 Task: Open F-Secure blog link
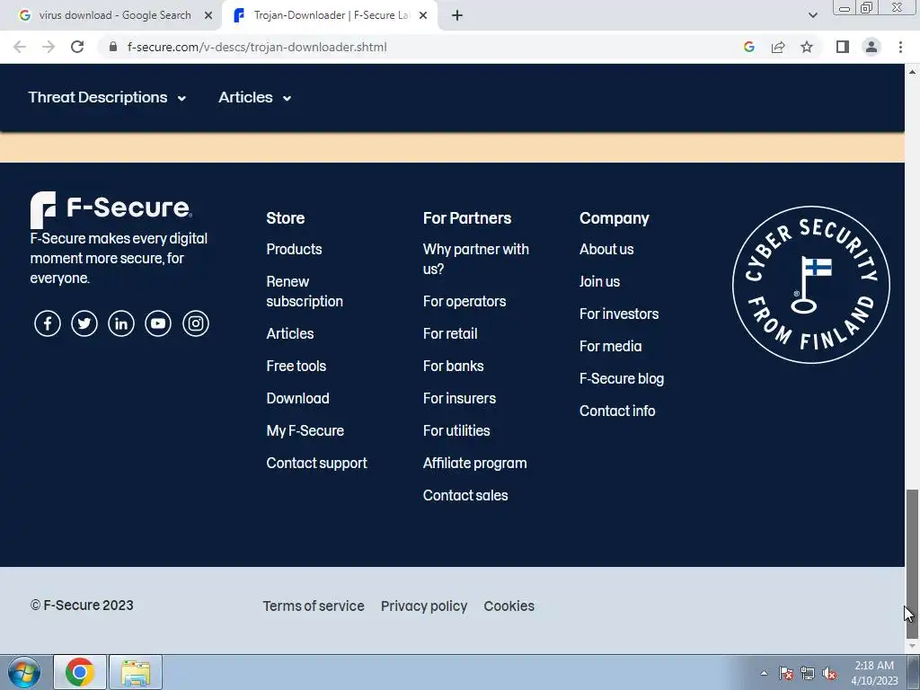(622, 379)
